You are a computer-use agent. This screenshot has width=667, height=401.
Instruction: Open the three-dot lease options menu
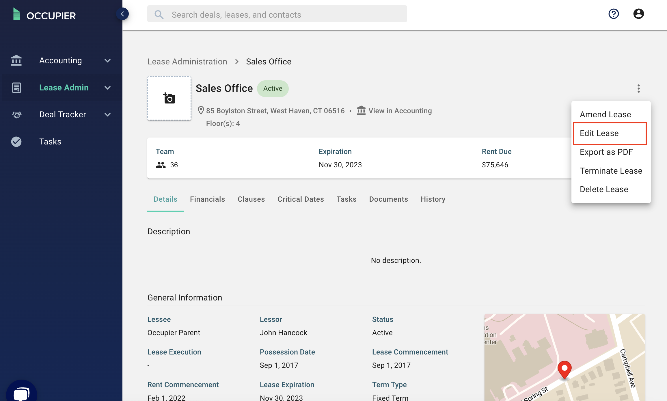click(x=638, y=88)
